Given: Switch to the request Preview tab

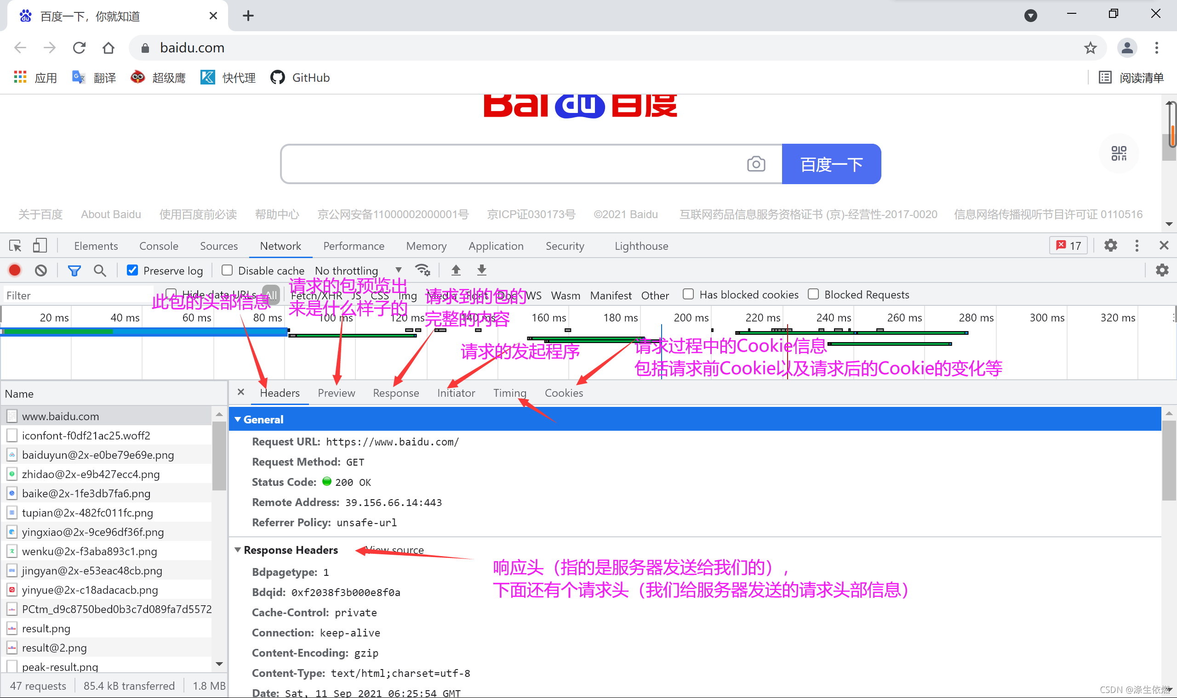Looking at the screenshot, I should point(336,393).
